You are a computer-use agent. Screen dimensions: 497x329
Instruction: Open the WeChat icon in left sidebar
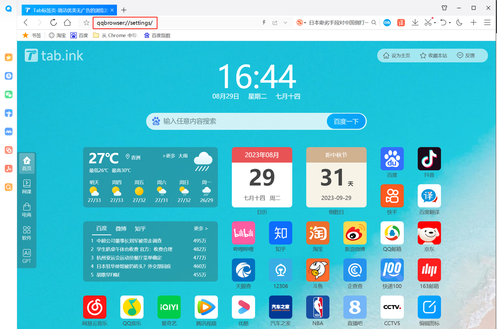point(9,94)
